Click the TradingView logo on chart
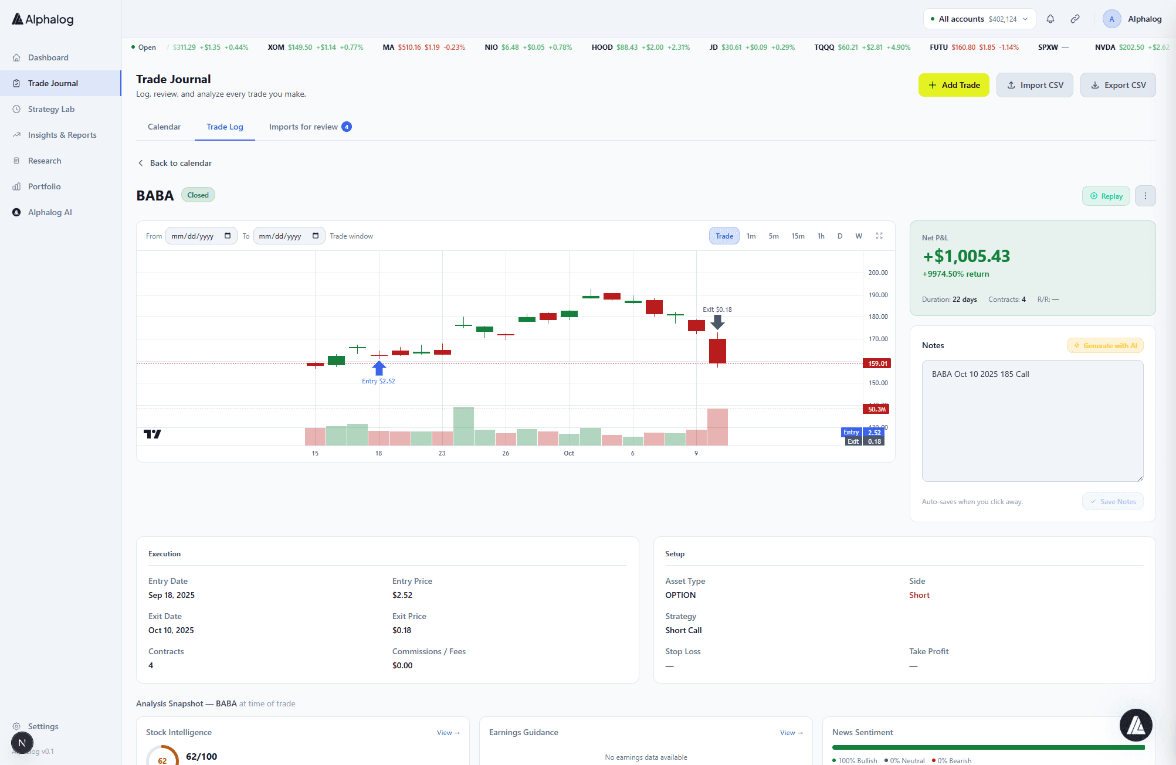Screen dimensions: 1176x765 click(152, 434)
